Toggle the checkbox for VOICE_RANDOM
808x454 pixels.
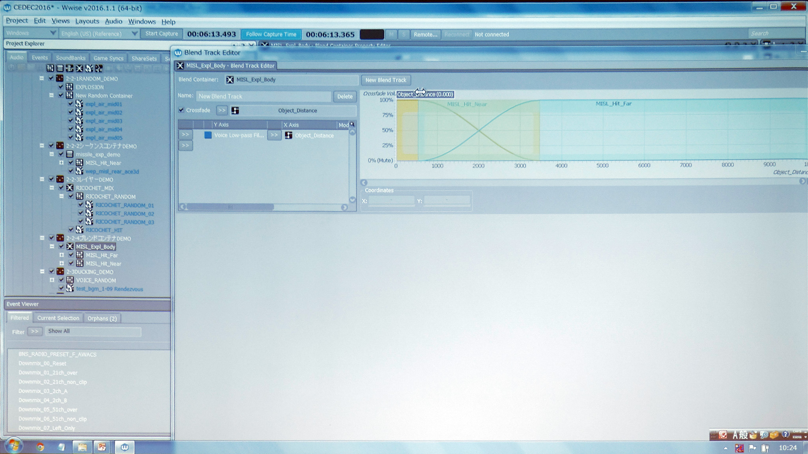pyautogui.click(x=61, y=280)
